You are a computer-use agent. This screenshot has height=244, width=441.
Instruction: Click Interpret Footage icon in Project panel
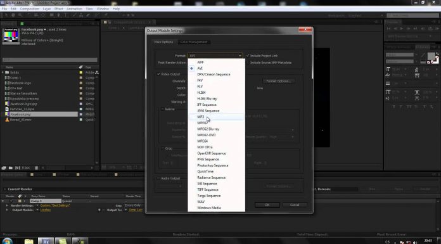click(4, 168)
